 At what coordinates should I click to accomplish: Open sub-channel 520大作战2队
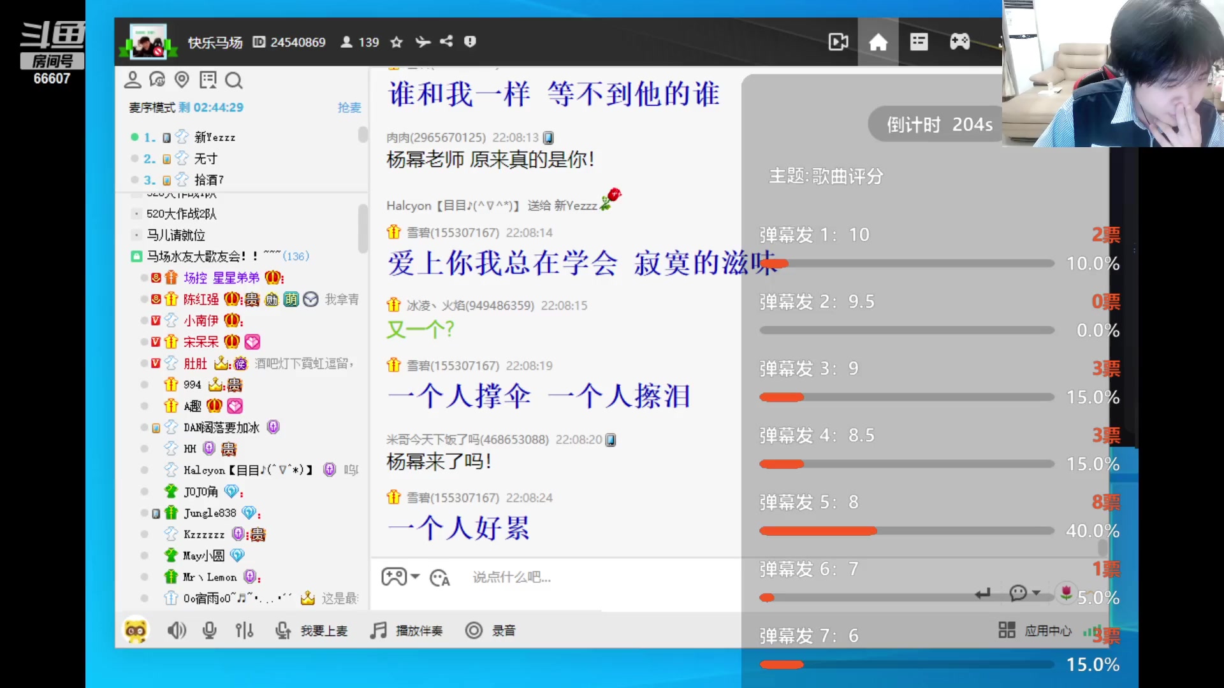coord(182,214)
